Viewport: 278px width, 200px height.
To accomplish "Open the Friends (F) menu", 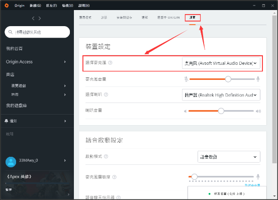I will point(52,6).
